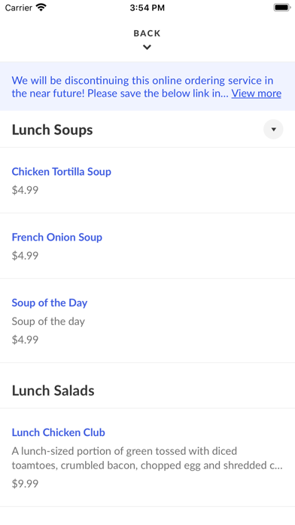
Task: Tap the Carrier label in status bar
Action: tap(18, 8)
